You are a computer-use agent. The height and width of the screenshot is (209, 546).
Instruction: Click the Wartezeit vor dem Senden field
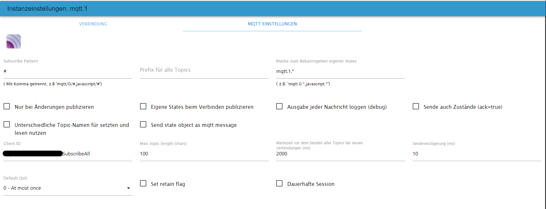340,154
